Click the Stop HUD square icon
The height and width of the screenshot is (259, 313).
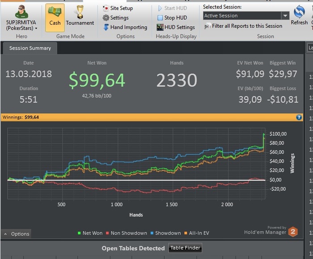(160, 18)
